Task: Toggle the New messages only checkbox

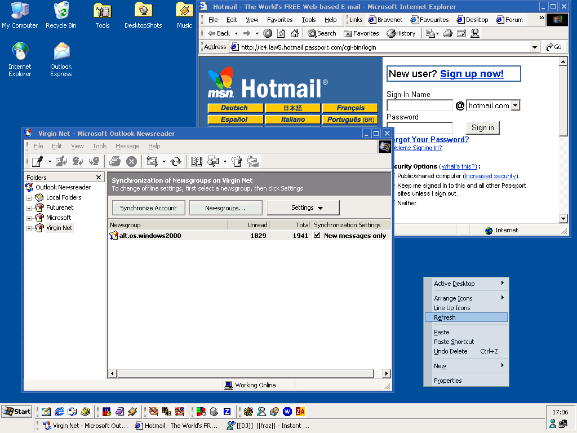Action: pyautogui.click(x=317, y=236)
